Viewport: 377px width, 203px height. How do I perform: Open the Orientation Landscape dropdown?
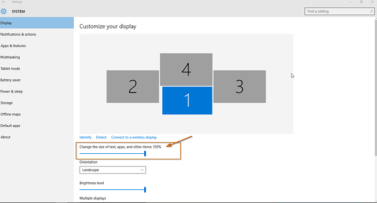click(113, 170)
